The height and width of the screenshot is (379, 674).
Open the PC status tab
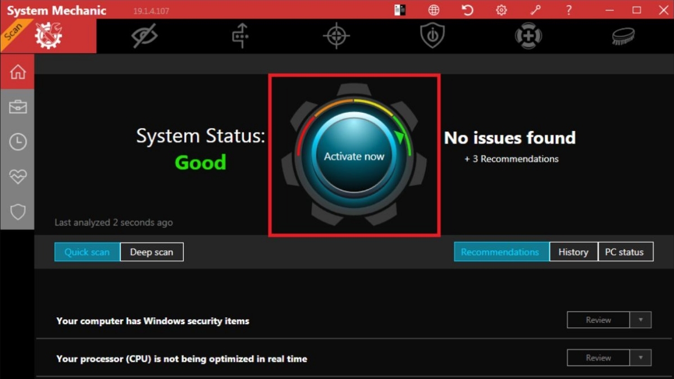click(625, 252)
